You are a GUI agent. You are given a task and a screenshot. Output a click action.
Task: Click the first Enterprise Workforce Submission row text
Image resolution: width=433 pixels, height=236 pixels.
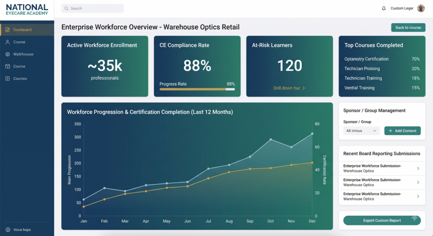pos(372,168)
